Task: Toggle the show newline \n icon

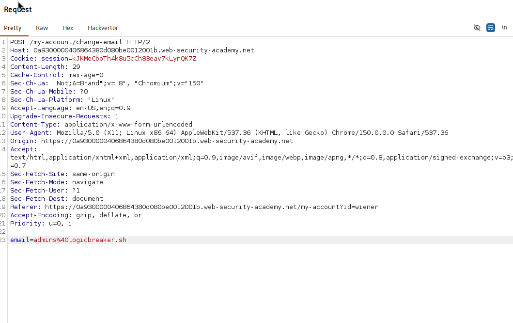Action: click(504, 28)
